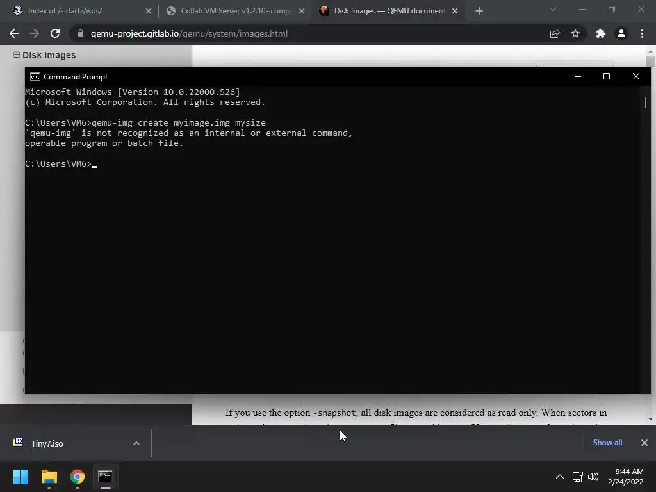Click the qemu-img create myimage.img command text
The image size is (656, 492).
[x=179, y=123]
